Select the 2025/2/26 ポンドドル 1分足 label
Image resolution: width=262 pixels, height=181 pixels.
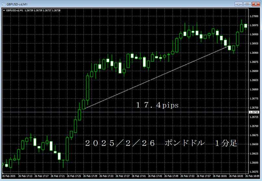tap(161, 143)
